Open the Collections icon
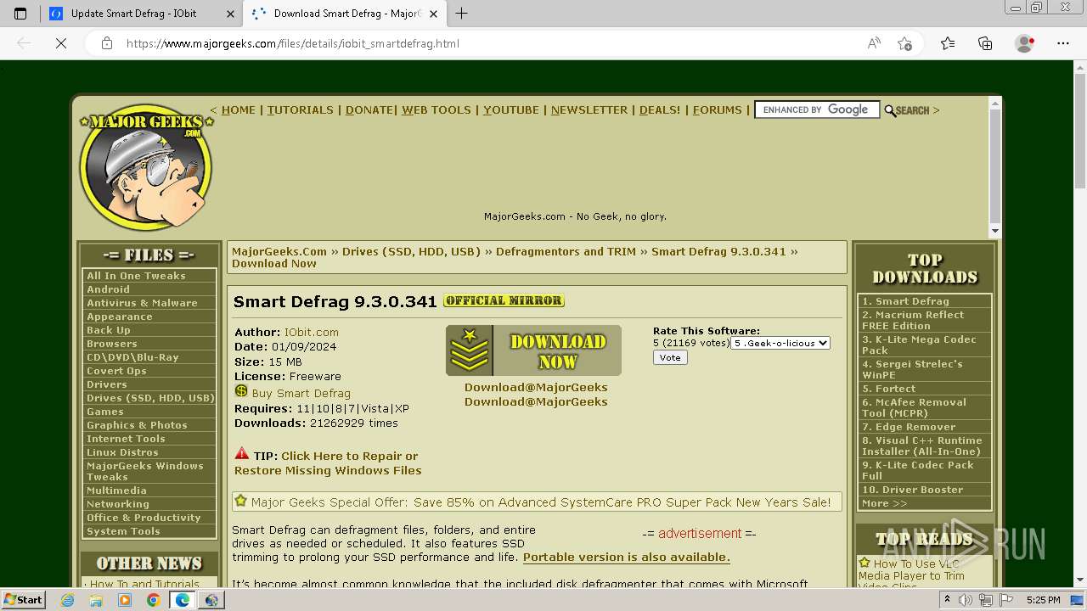Viewport: 1087px width, 611px height. click(985, 43)
